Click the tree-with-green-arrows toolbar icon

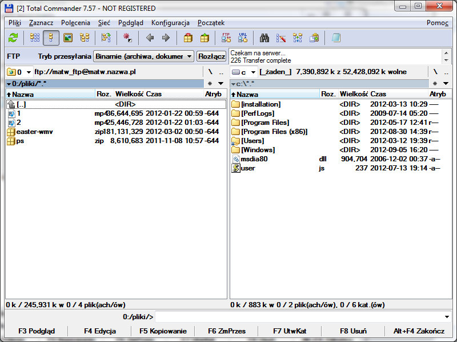tap(106, 38)
